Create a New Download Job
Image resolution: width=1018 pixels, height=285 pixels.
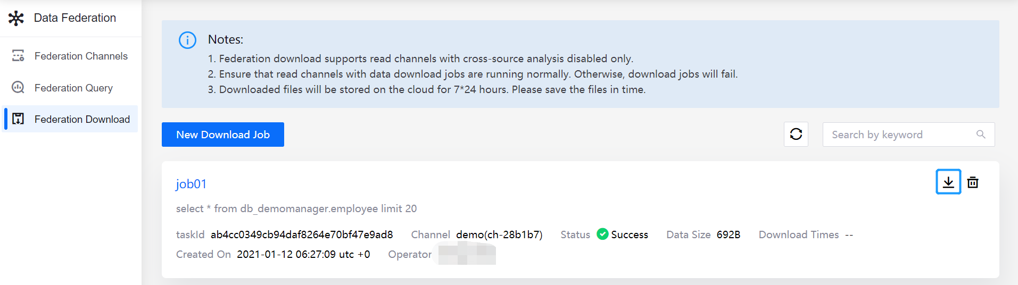click(x=223, y=135)
